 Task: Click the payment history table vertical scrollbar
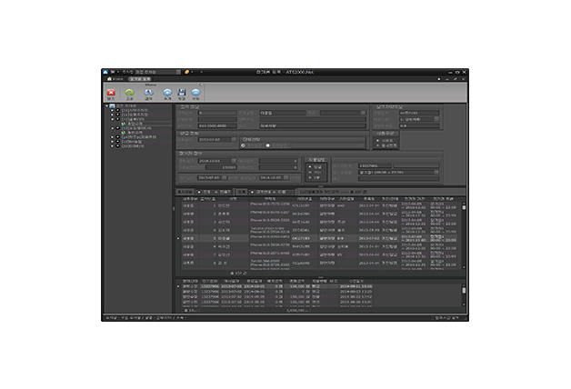[x=464, y=294]
